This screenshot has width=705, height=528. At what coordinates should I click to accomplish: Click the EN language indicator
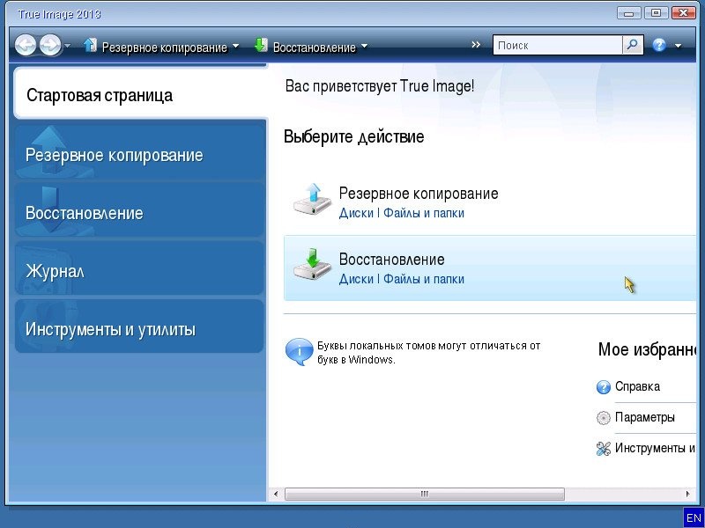[x=693, y=517]
